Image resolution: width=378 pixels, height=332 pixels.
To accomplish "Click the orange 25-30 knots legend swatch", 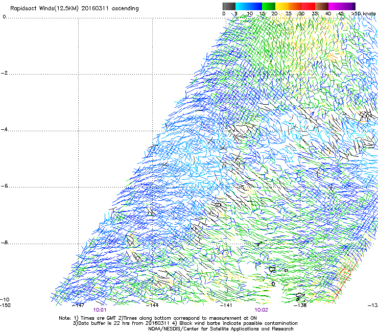I will (295, 6).
